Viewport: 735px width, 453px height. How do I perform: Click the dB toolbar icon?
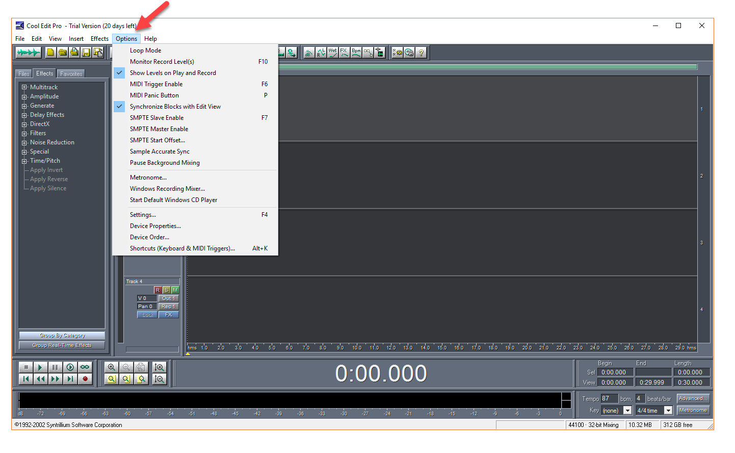point(309,53)
